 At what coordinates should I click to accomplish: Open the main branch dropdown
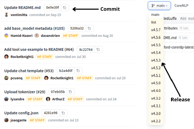point(160,5)
